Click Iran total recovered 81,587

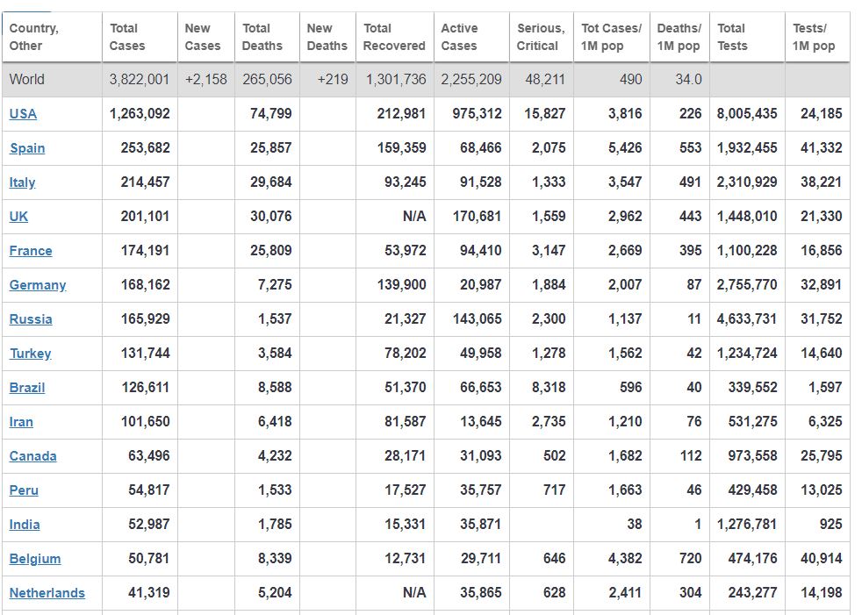click(406, 422)
